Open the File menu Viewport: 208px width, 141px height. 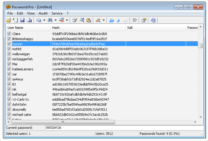click(x=10, y=13)
